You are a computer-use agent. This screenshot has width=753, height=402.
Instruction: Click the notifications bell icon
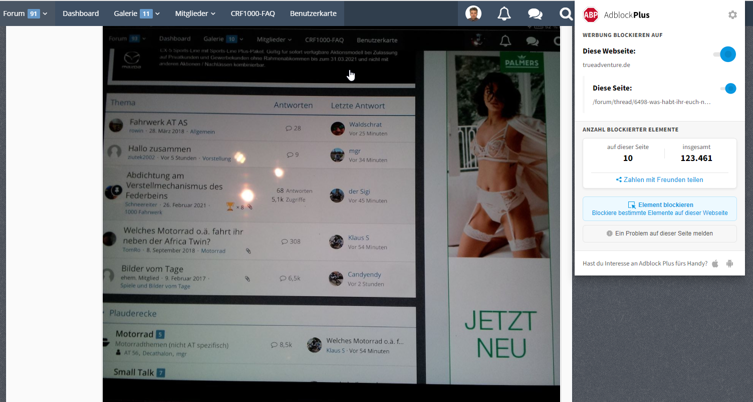pos(504,14)
